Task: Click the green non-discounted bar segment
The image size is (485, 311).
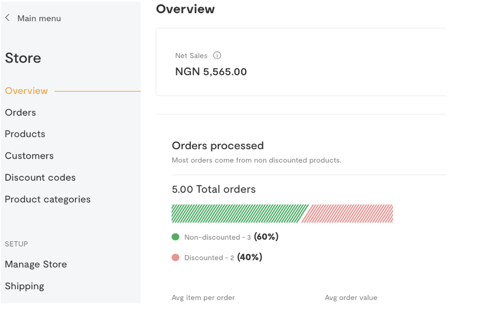Action: point(237,213)
